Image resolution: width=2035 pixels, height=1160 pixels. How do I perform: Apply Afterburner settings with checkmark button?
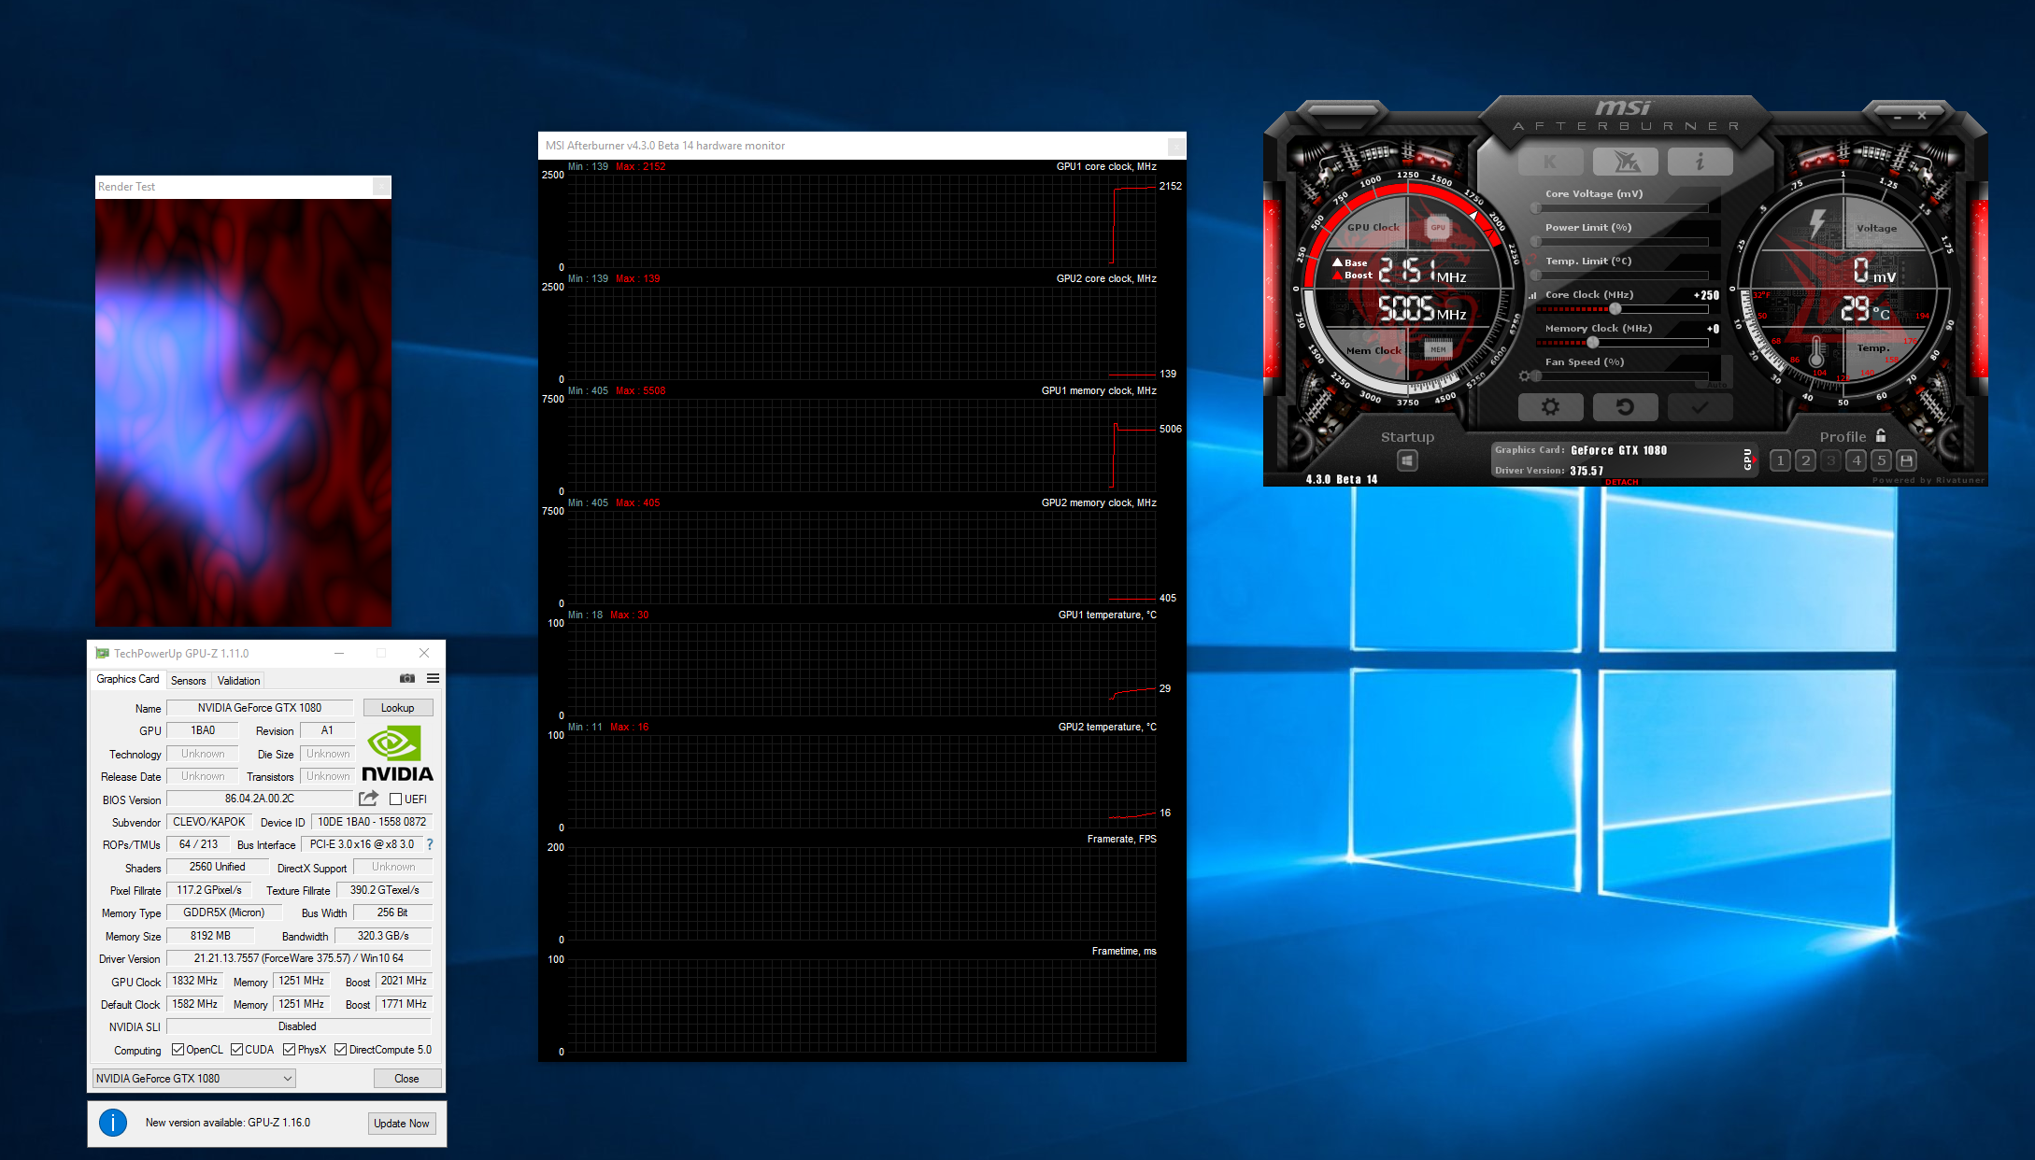[x=1700, y=407]
